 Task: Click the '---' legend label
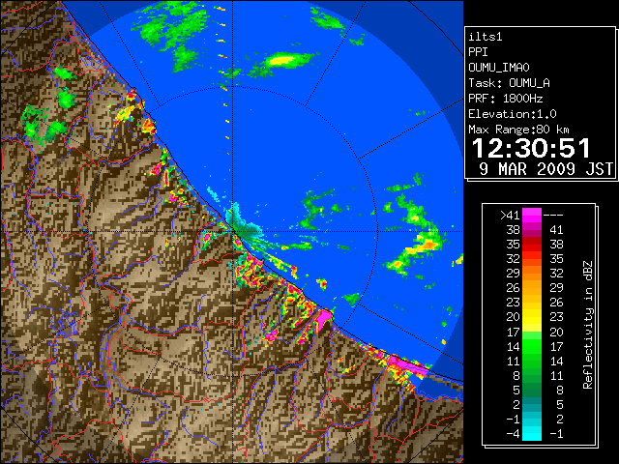pos(553,216)
